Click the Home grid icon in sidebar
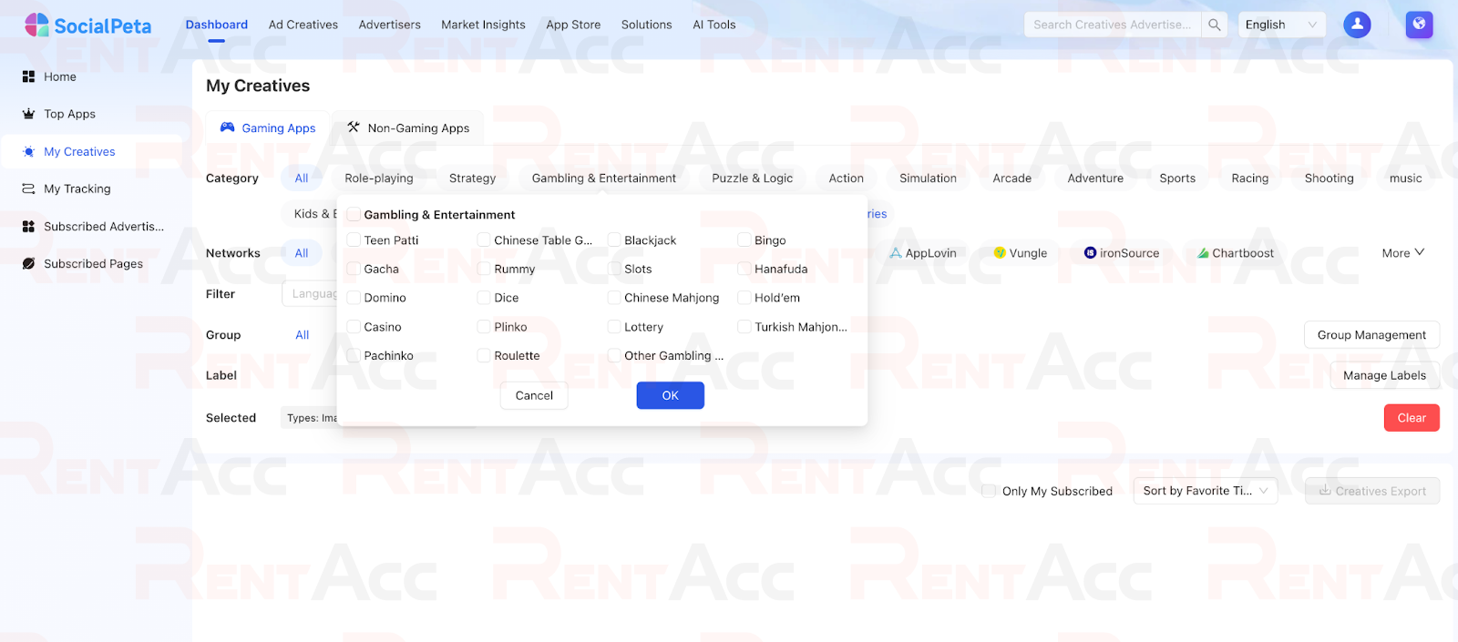 click(x=28, y=76)
